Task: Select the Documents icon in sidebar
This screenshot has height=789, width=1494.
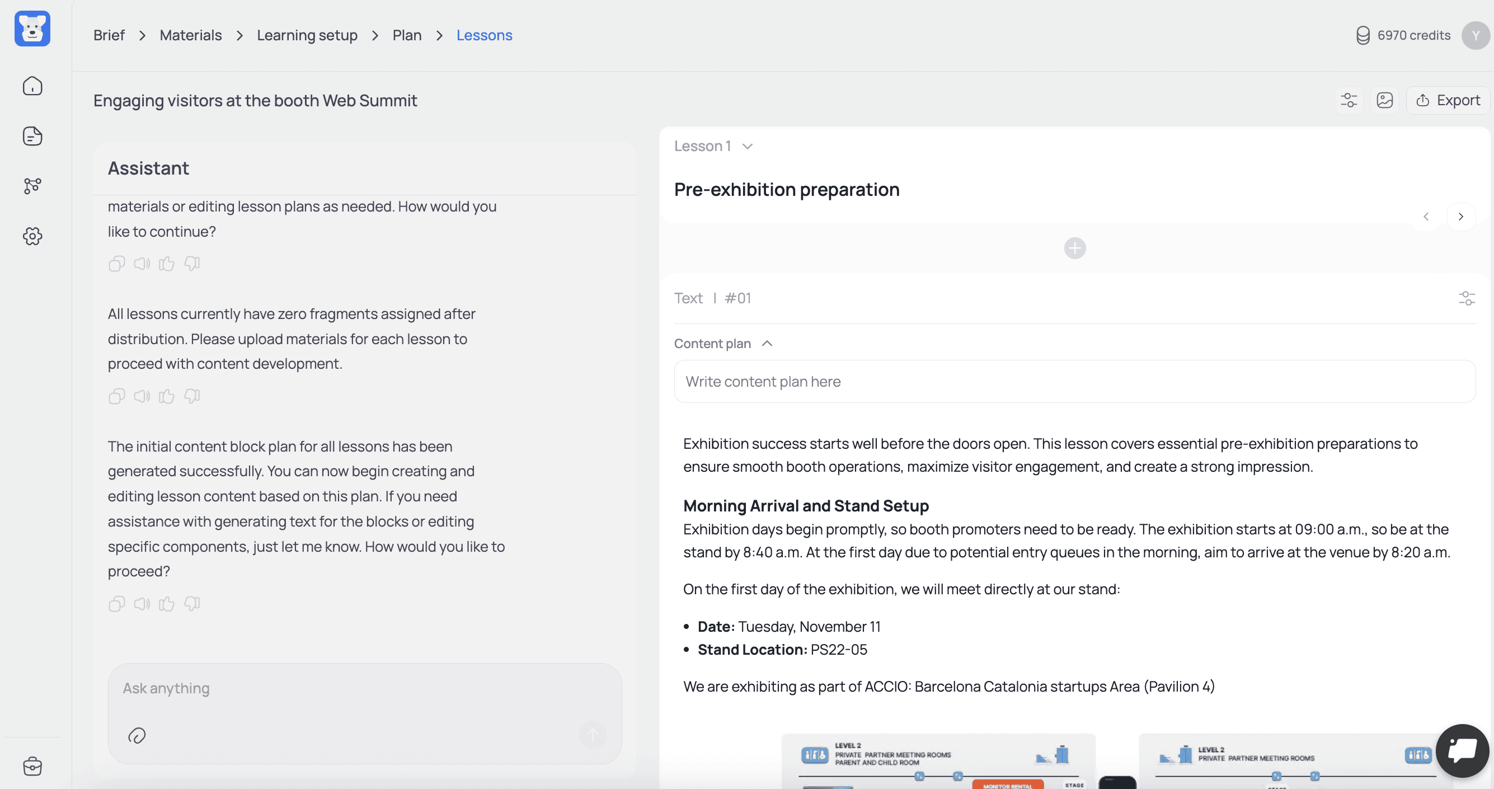Action: (32, 136)
